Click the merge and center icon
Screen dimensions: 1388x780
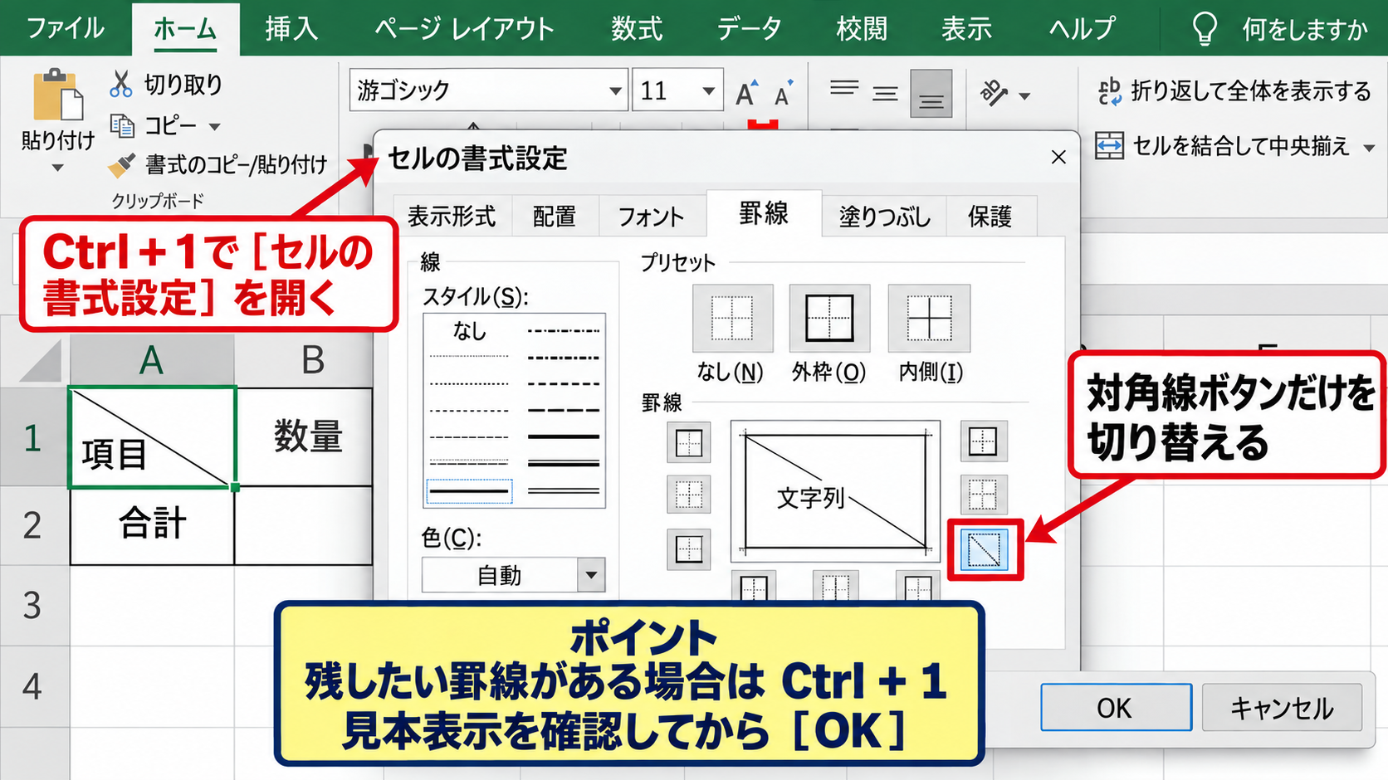pyautogui.click(x=1109, y=146)
